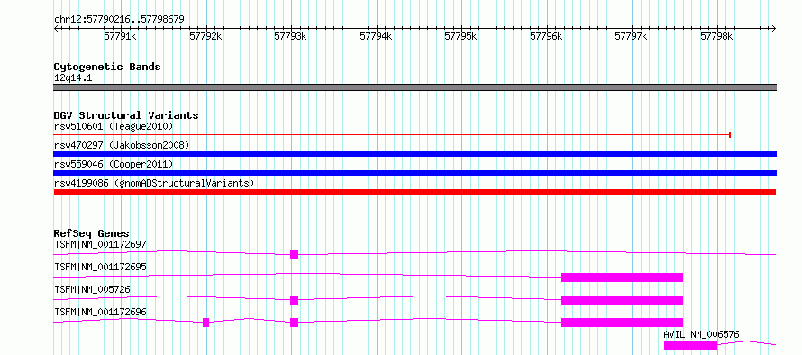Screen dimensions: 802x355
Task: Open the TSFM|NM_001172697 transcript label
Action: [100, 244]
